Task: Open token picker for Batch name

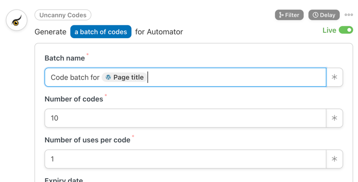Action: (335, 77)
